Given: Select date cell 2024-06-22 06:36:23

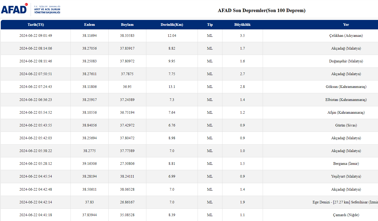Looking at the screenshot, I should click(x=36, y=100).
